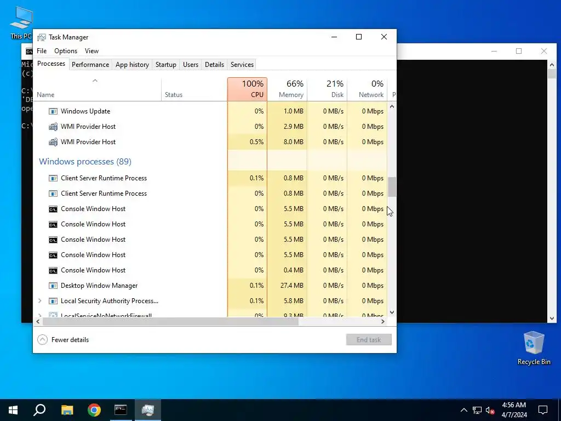
Task: Sort by the Disk column header
Action: click(327, 89)
